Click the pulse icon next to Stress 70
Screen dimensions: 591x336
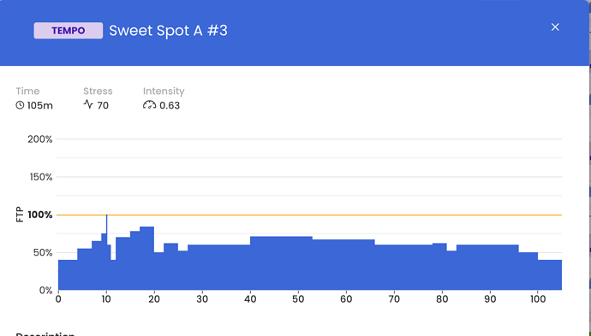tap(88, 104)
